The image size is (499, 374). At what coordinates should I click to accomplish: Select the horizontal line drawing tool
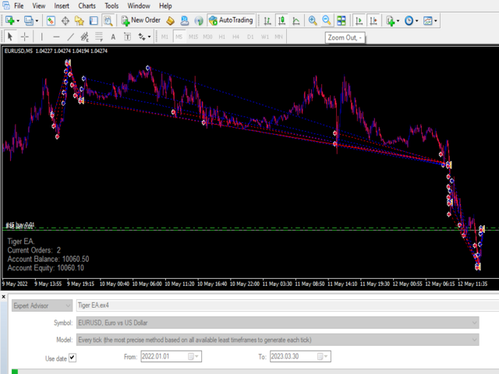56,36
